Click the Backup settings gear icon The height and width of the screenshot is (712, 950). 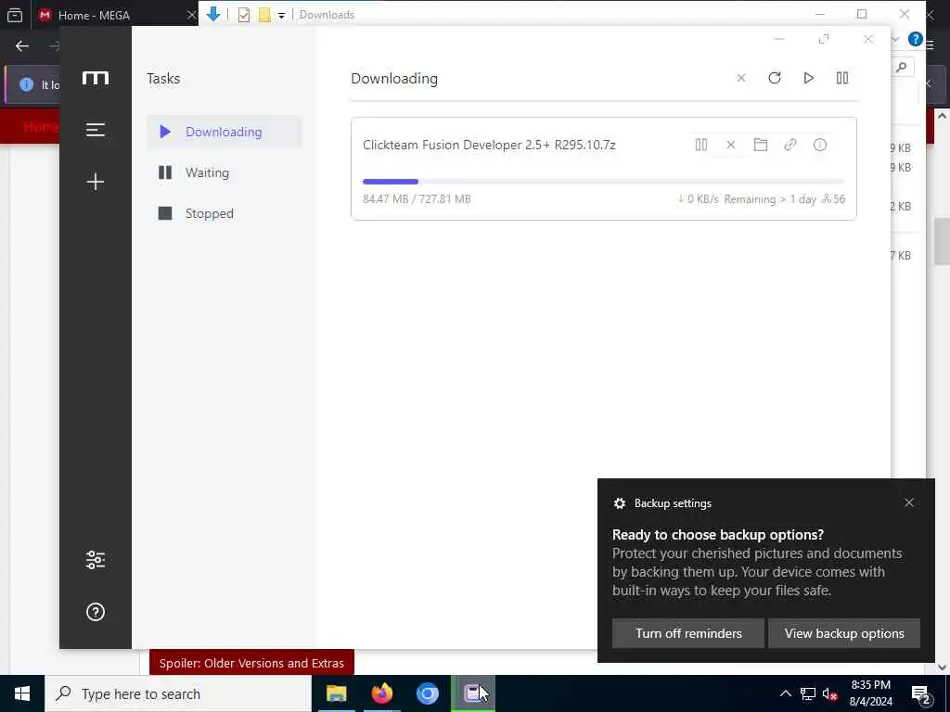619,503
